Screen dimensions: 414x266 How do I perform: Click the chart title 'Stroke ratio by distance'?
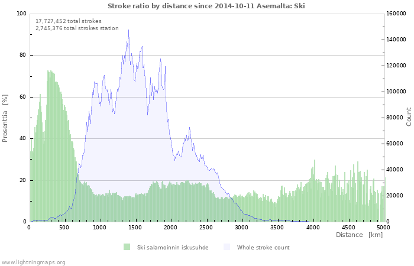(206, 6)
